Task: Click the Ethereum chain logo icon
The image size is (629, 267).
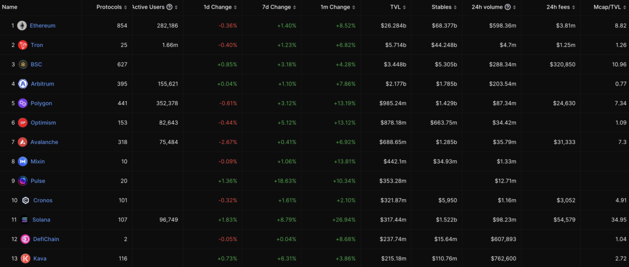Action: tap(22, 25)
